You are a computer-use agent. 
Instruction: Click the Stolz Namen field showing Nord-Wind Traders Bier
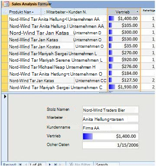coord(110,110)
